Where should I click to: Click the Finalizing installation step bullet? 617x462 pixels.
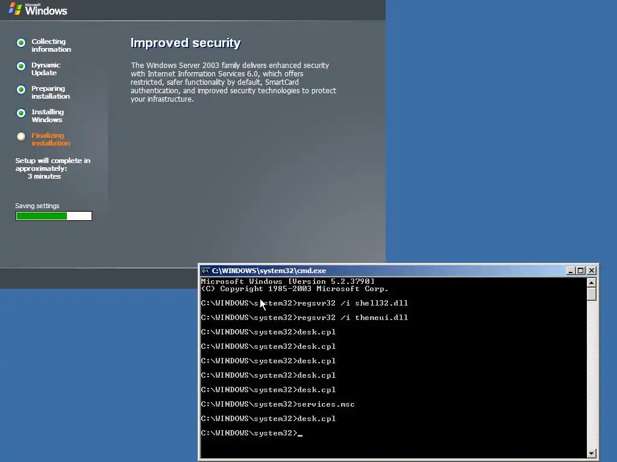pyautogui.click(x=21, y=137)
